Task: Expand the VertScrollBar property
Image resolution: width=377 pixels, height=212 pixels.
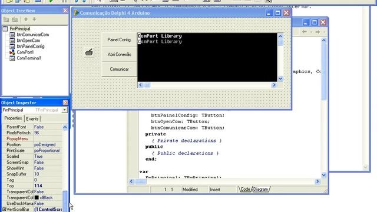Action: pos(4,210)
